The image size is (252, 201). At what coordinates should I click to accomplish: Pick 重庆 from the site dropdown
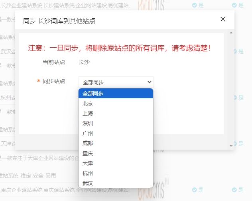tap(116, 153)
